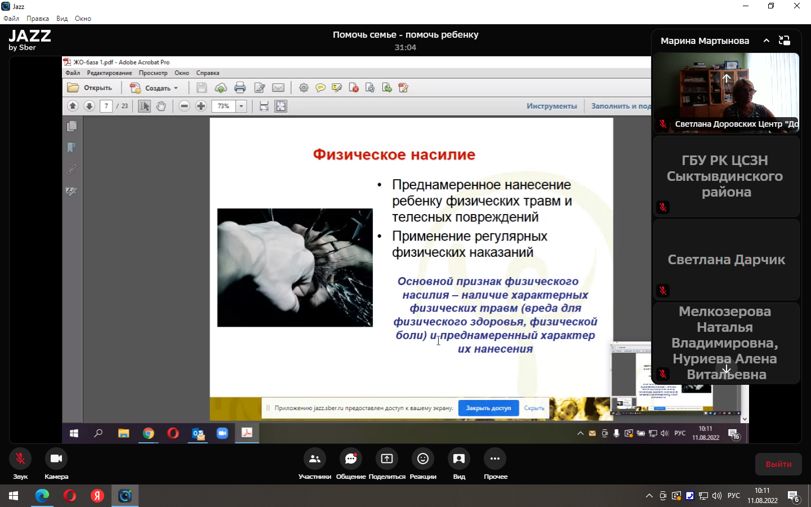This screenshot has height=507, width=811.
Task: Collapse the participant panel with the chevron
Action: click(766, 41)
